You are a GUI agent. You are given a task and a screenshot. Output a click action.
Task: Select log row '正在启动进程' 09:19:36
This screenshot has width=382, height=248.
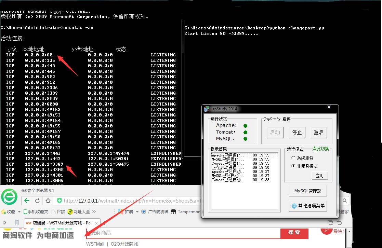[245, 168]
